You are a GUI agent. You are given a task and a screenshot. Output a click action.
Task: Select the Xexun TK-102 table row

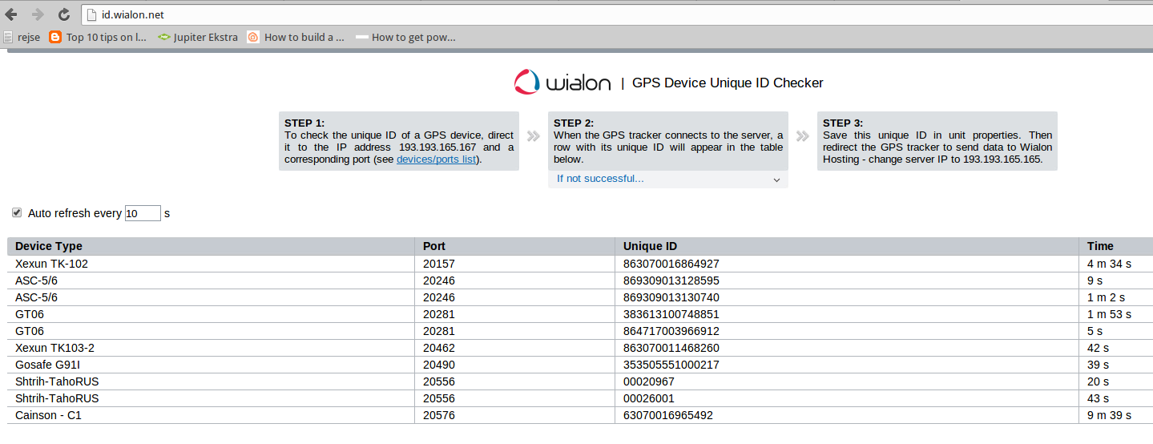point(580,264)
